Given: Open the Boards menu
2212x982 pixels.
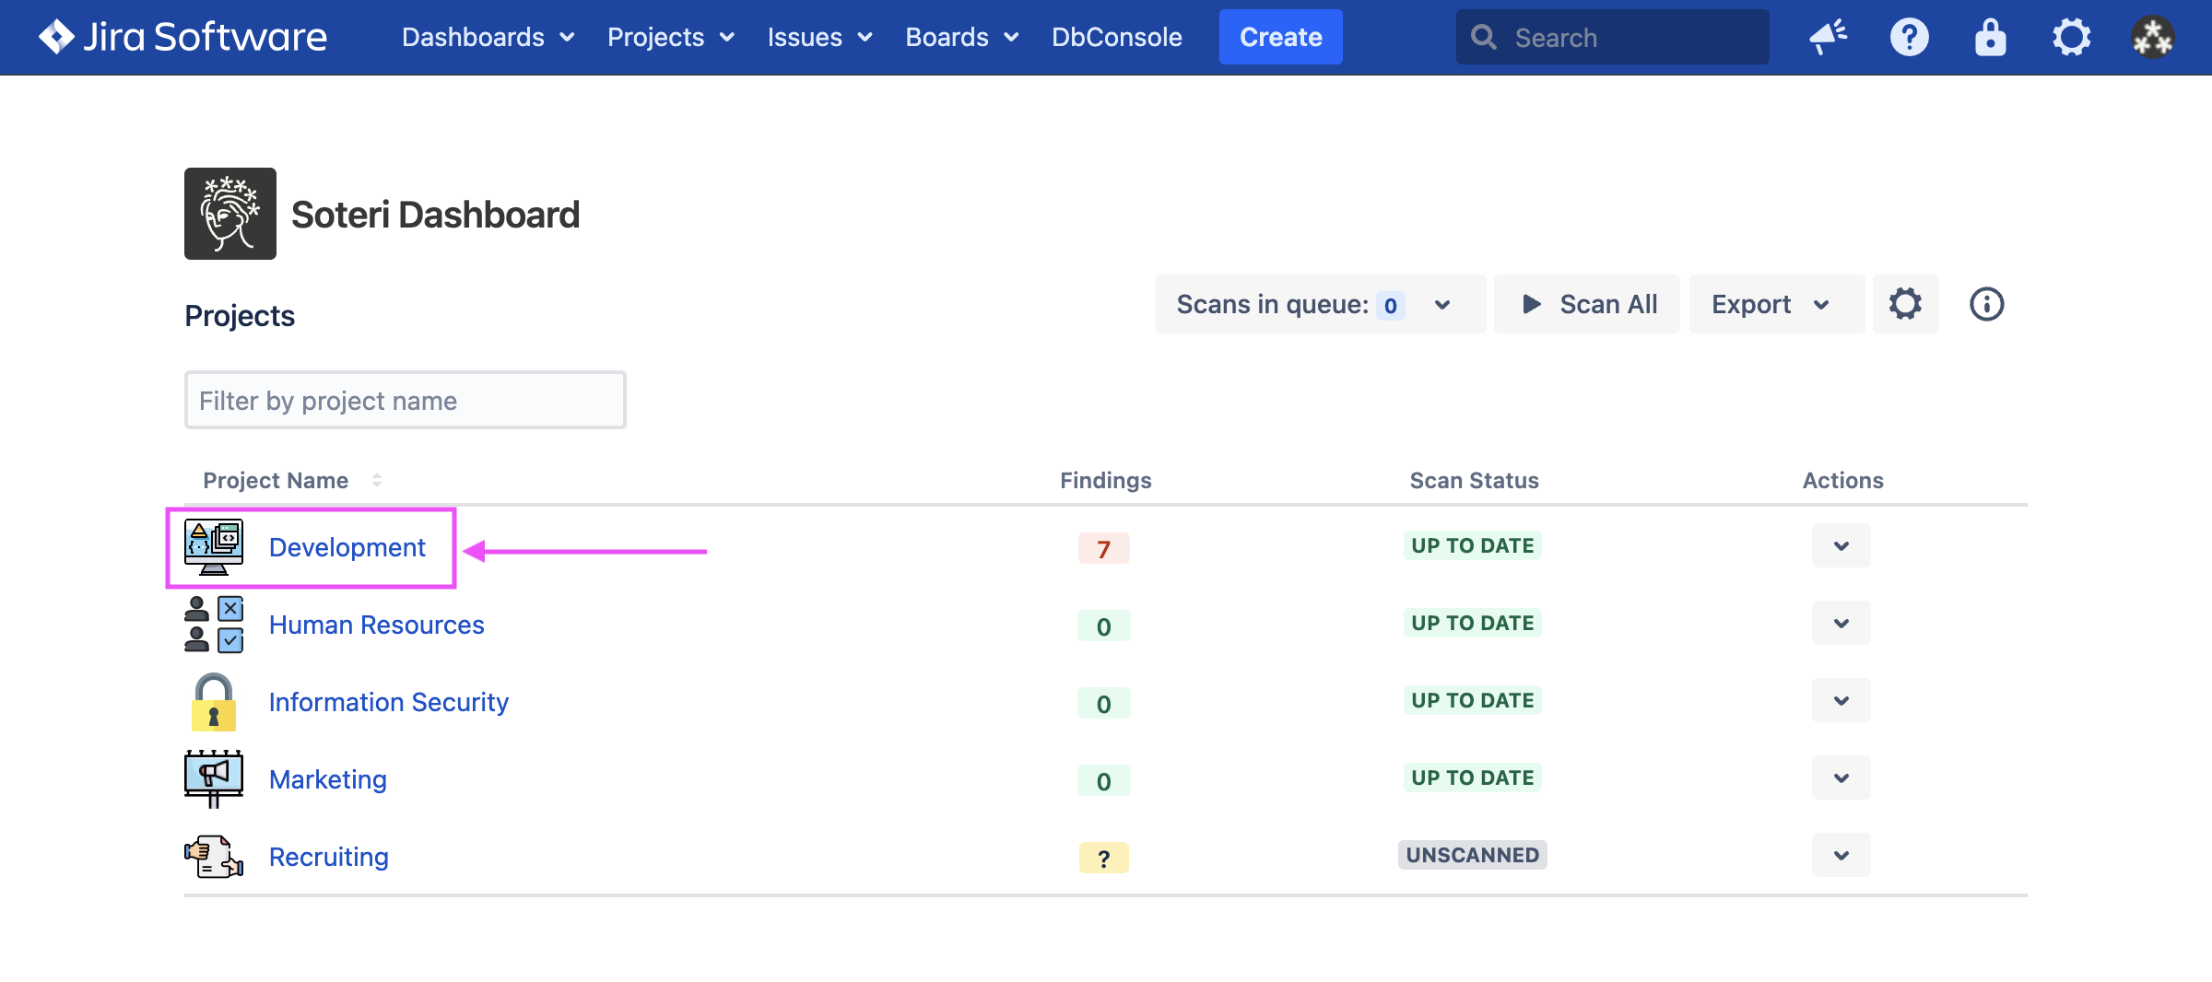Looking at the screenshot, I should coord(961,37).
